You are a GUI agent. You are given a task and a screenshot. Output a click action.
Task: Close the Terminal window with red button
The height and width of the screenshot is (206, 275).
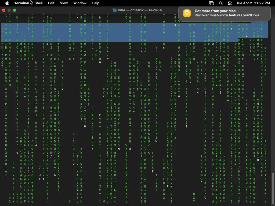pyautogui.click(x=4, y=10)
